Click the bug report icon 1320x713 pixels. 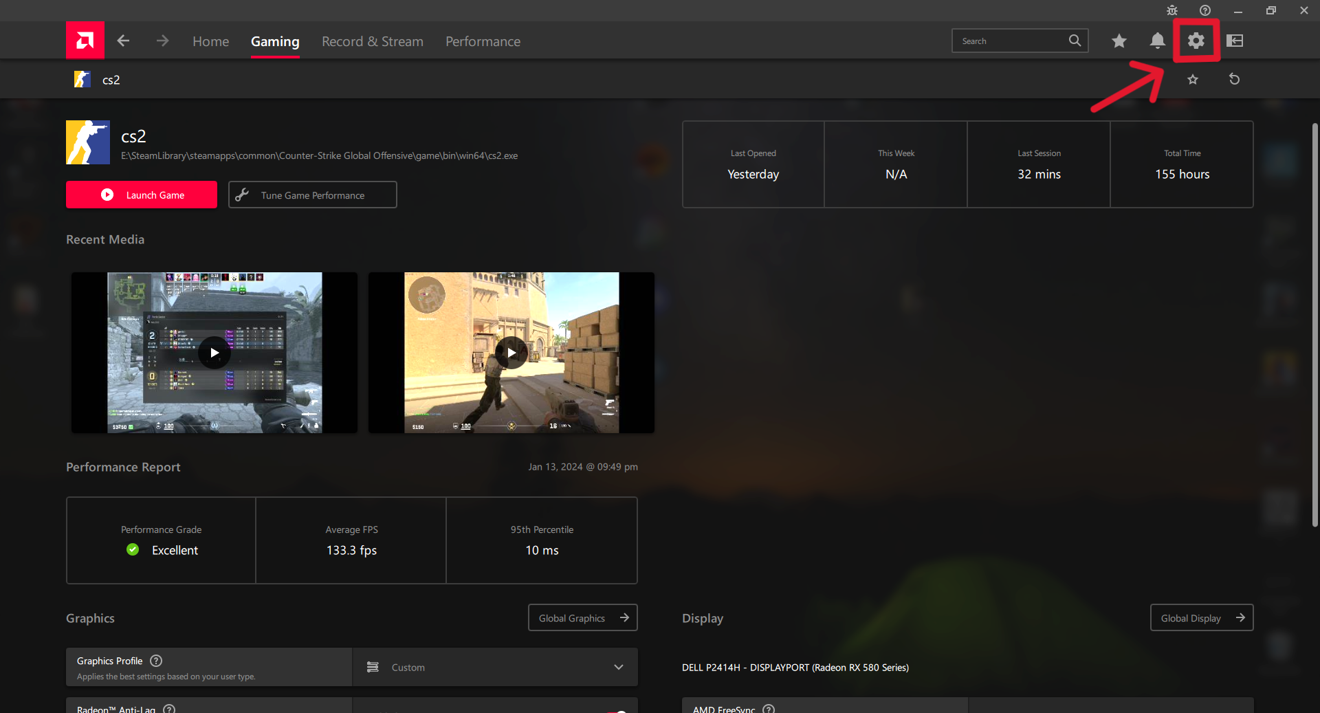click(1172, 10)
